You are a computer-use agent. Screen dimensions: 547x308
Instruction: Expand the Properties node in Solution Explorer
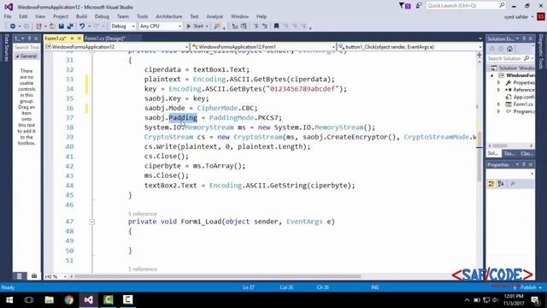[498, 83]
